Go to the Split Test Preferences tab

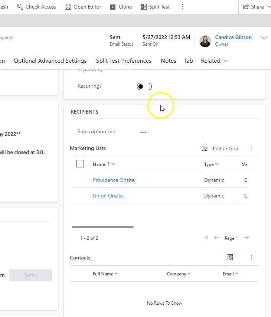124,61
